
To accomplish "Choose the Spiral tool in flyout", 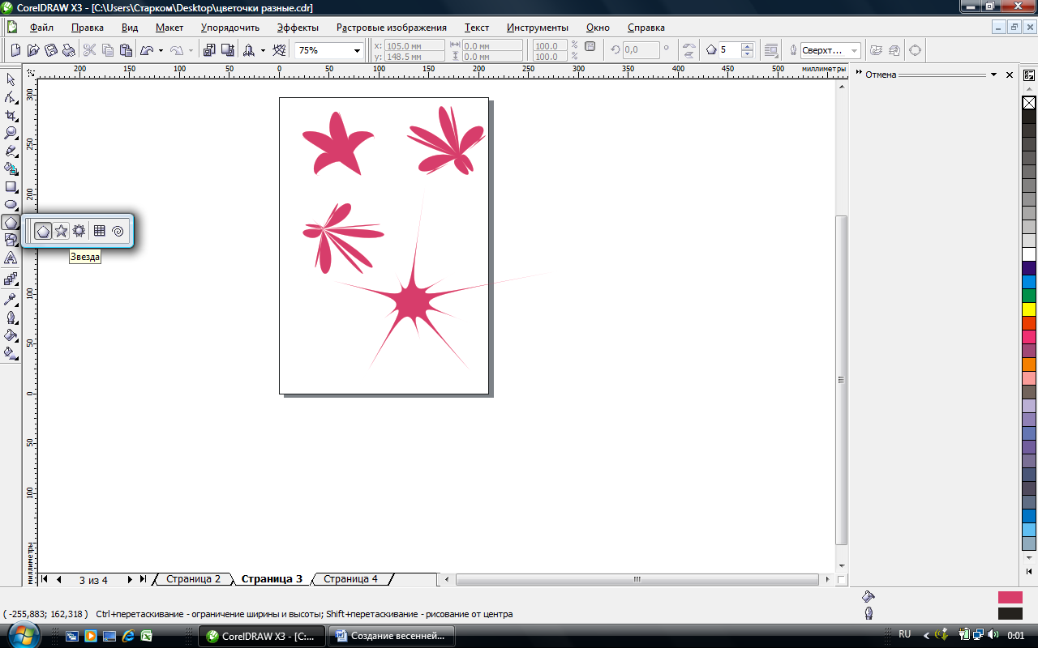I will click(118, 231).
